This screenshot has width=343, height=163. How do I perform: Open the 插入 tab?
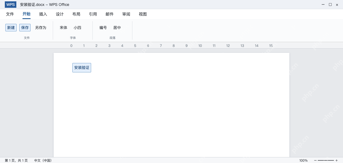click(x=43, y=14)
